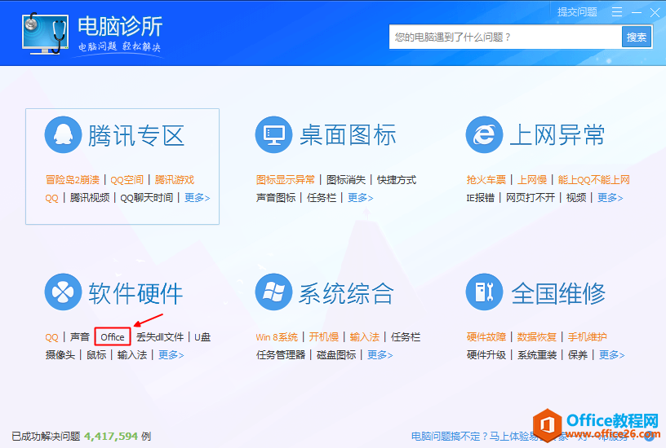
Task: Click 全国维修 section title
Action: click(558, 293)
